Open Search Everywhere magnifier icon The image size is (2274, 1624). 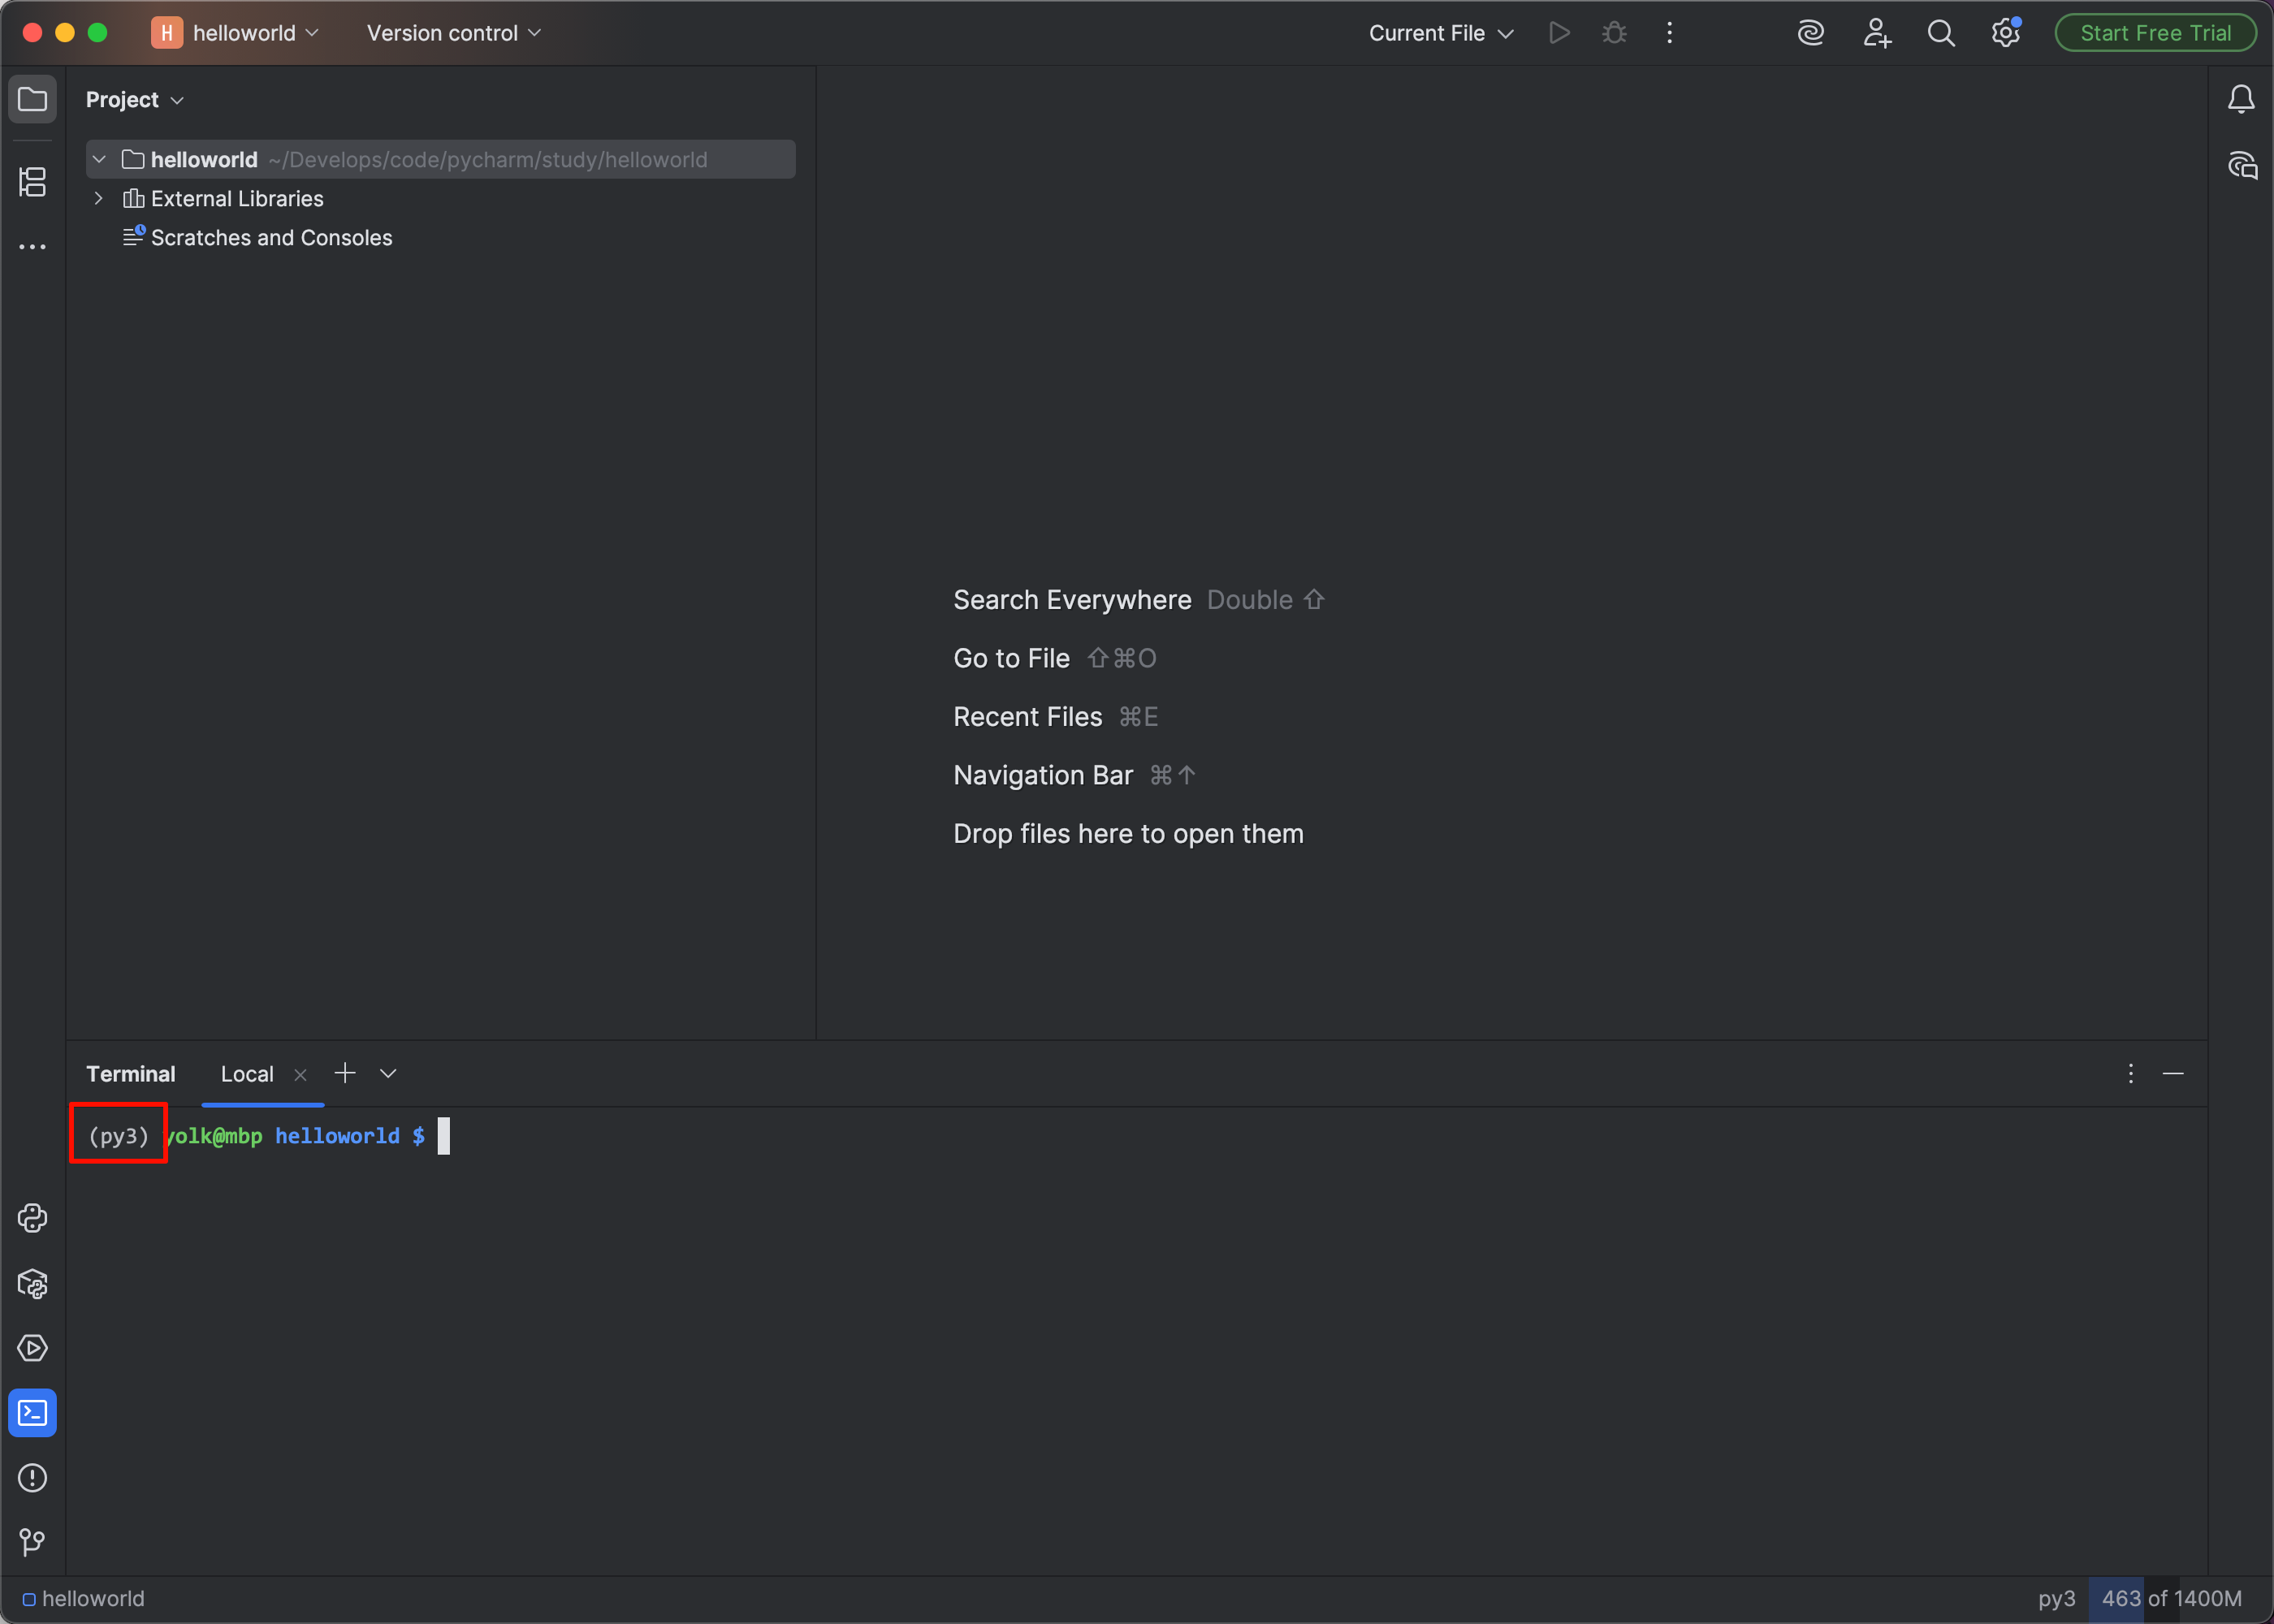pos(1941,33)
